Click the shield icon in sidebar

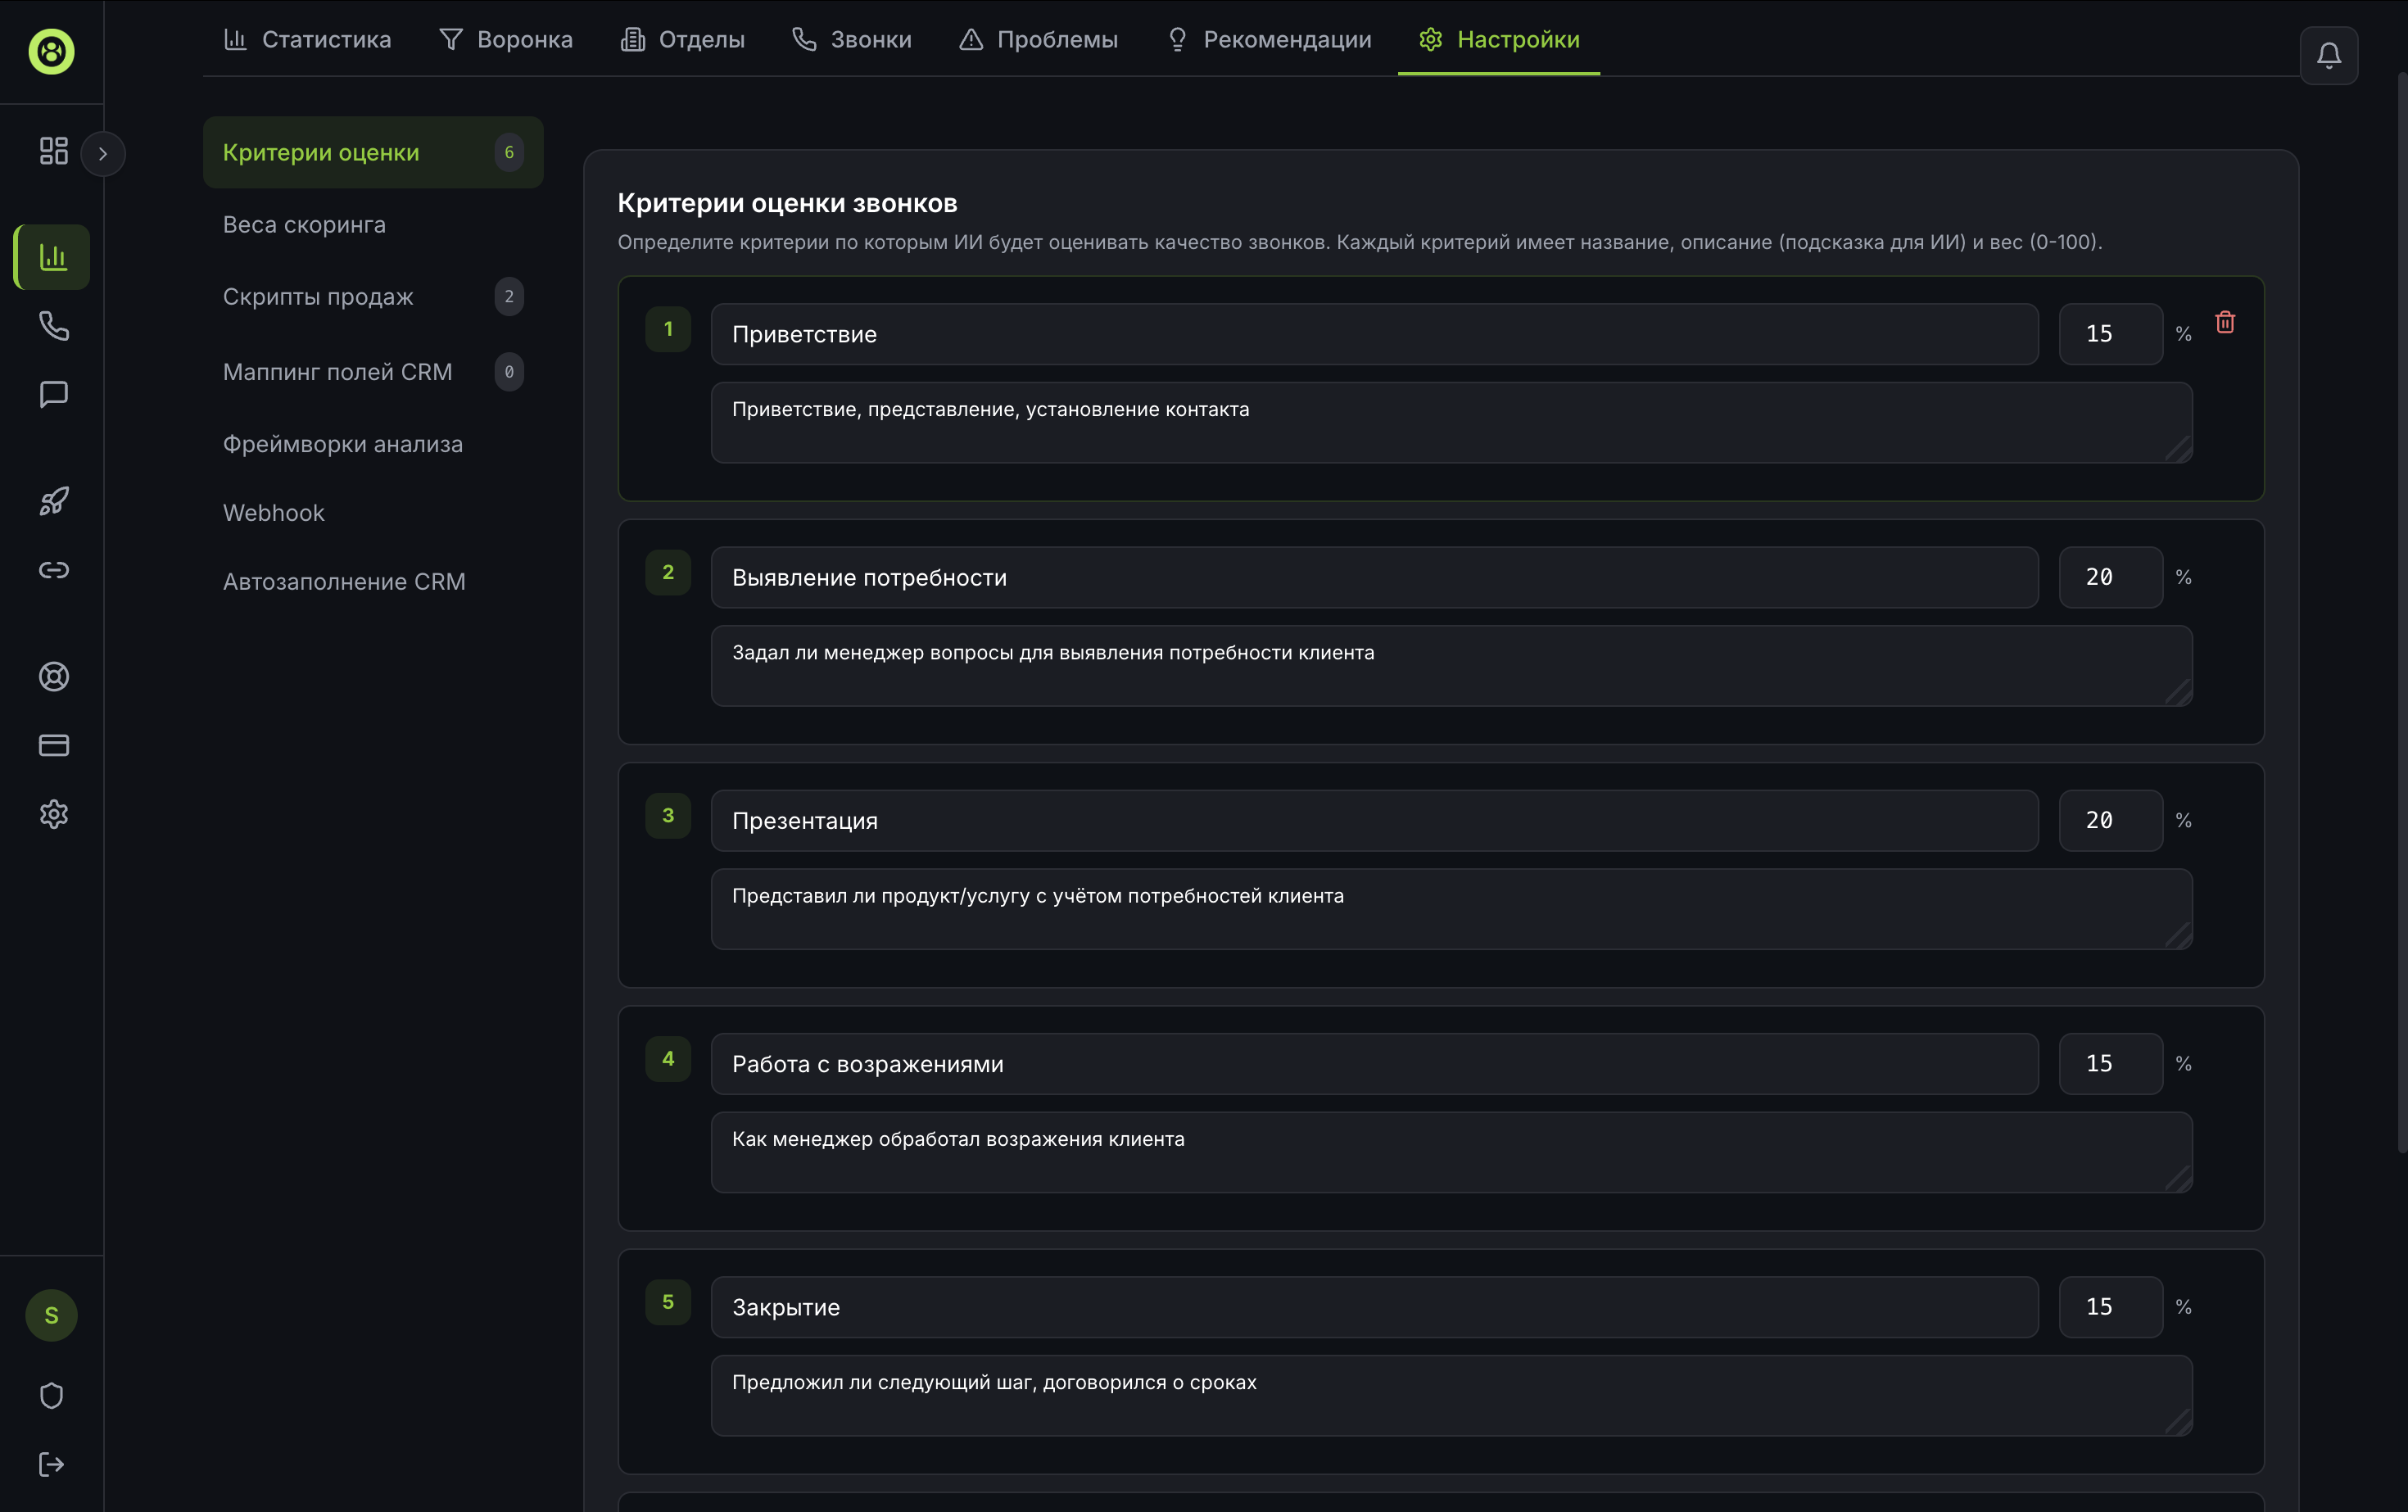[51, 1395]
